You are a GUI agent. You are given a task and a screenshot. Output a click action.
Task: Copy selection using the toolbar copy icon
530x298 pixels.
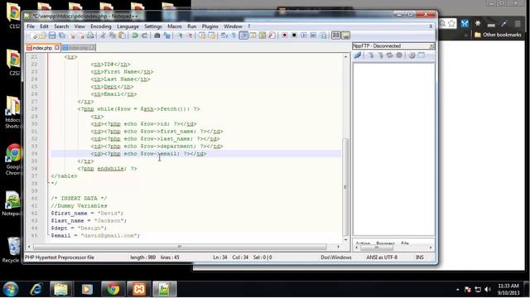(x=113, y=36)
